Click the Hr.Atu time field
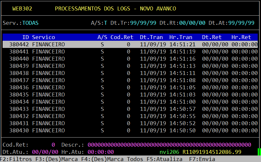The width and height of the screenshot is (261, 162). (100, 152)
